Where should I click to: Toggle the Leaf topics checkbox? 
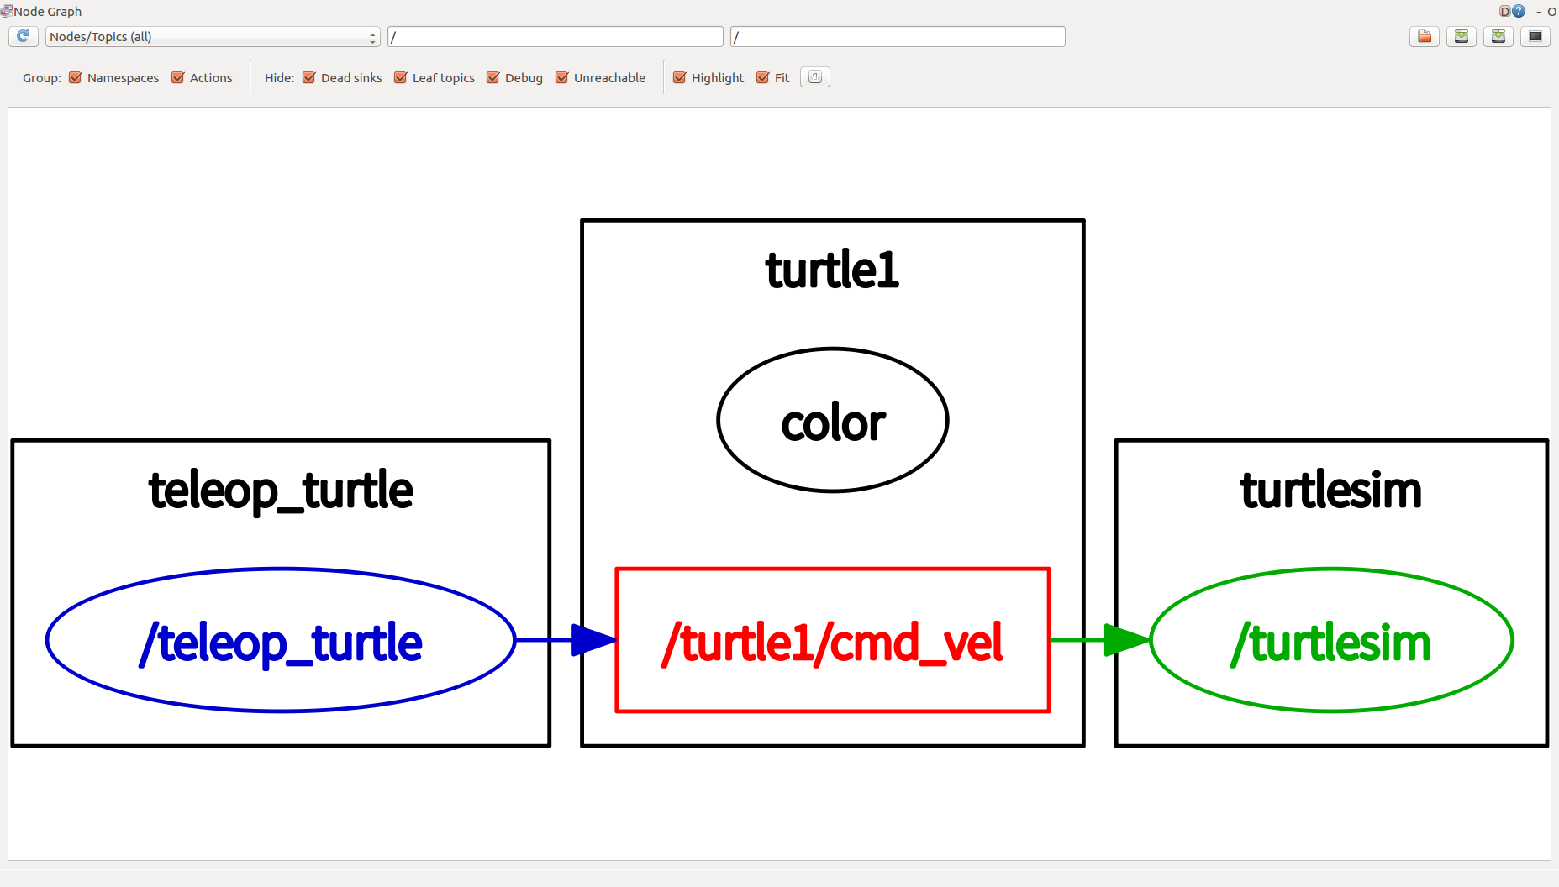point(401,77)
